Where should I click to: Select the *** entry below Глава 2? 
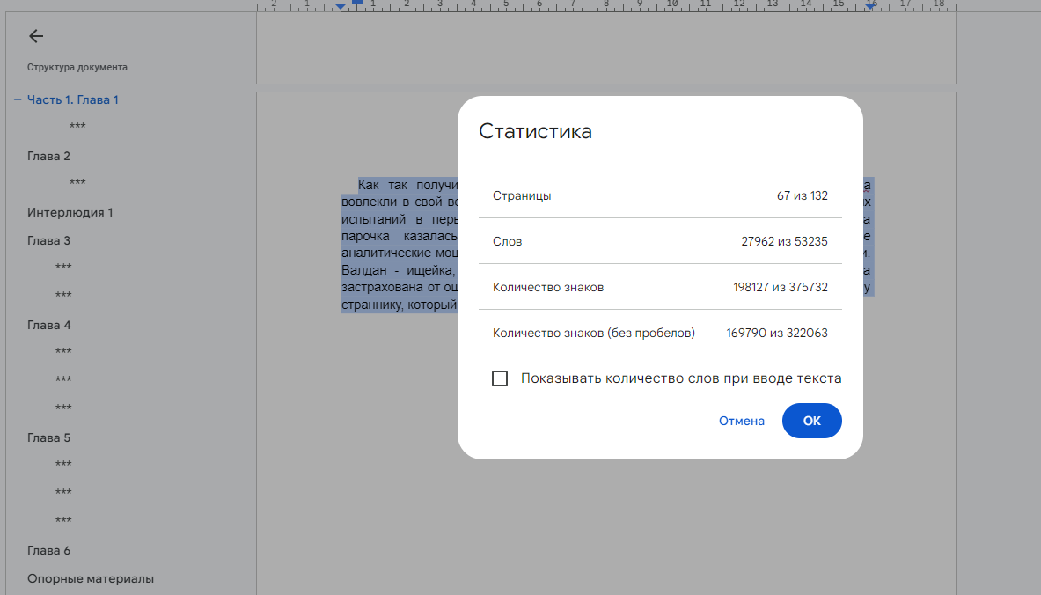77,184
